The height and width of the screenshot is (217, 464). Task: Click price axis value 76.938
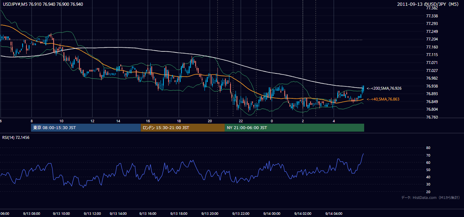[432, 86]
